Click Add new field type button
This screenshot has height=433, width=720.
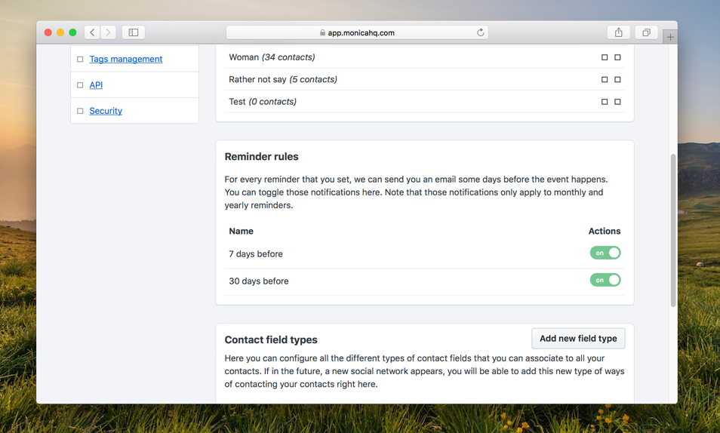(578, 339)
